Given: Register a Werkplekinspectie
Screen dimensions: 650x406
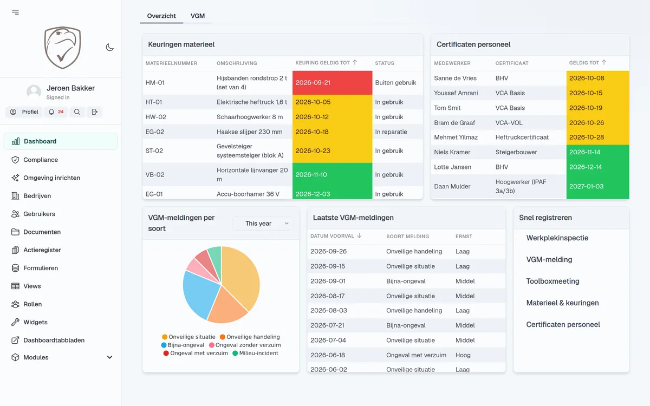Looking at the screenshot, I should [x=557, y=238].
